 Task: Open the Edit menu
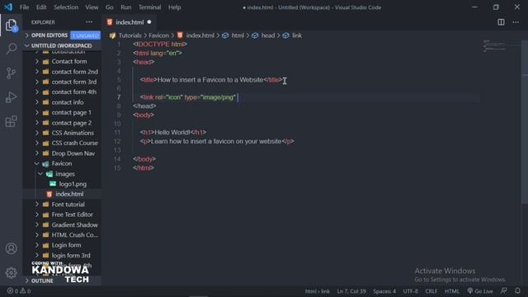point(41,7)
